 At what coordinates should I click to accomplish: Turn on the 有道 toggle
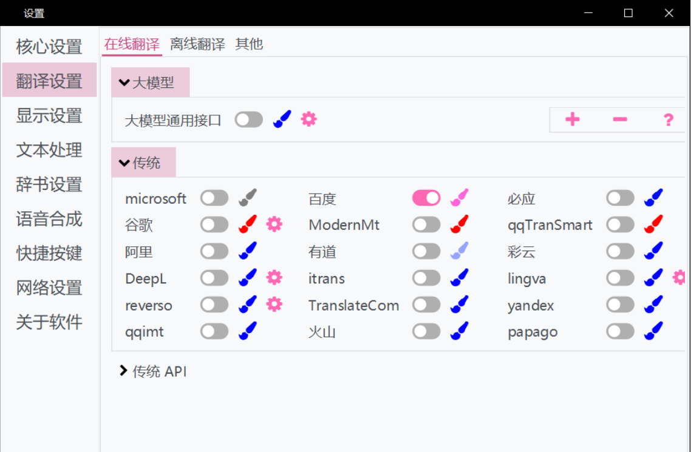click(426, 251)
